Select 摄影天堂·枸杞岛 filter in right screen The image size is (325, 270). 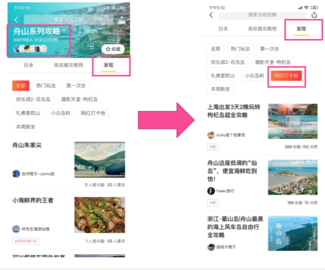(273, 62)
